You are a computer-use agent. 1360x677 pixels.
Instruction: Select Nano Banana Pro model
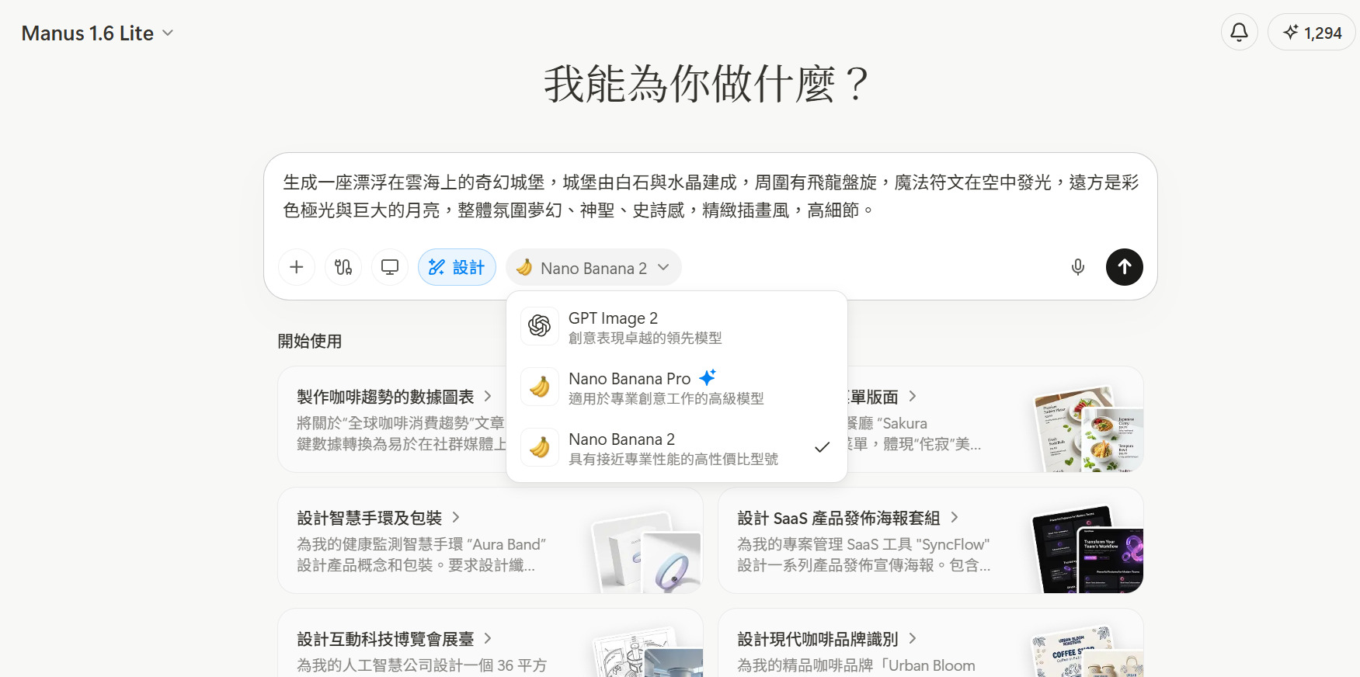point(677,387)
